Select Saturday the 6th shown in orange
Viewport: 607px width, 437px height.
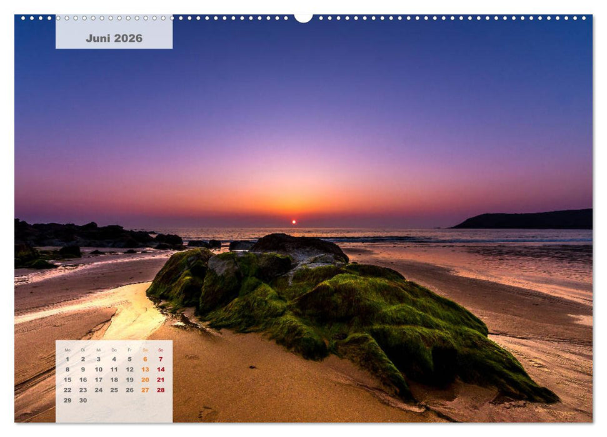(146, 359)
